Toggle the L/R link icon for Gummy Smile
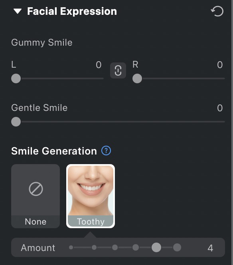233x265 pixels. [118, 70]
